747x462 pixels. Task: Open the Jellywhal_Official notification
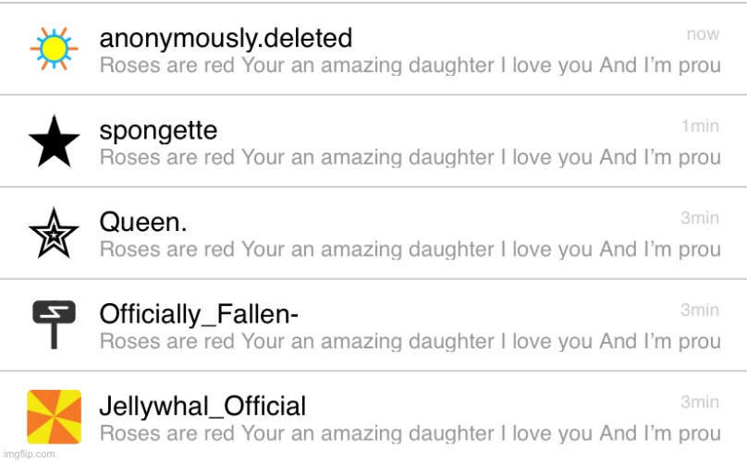[373, 417]
